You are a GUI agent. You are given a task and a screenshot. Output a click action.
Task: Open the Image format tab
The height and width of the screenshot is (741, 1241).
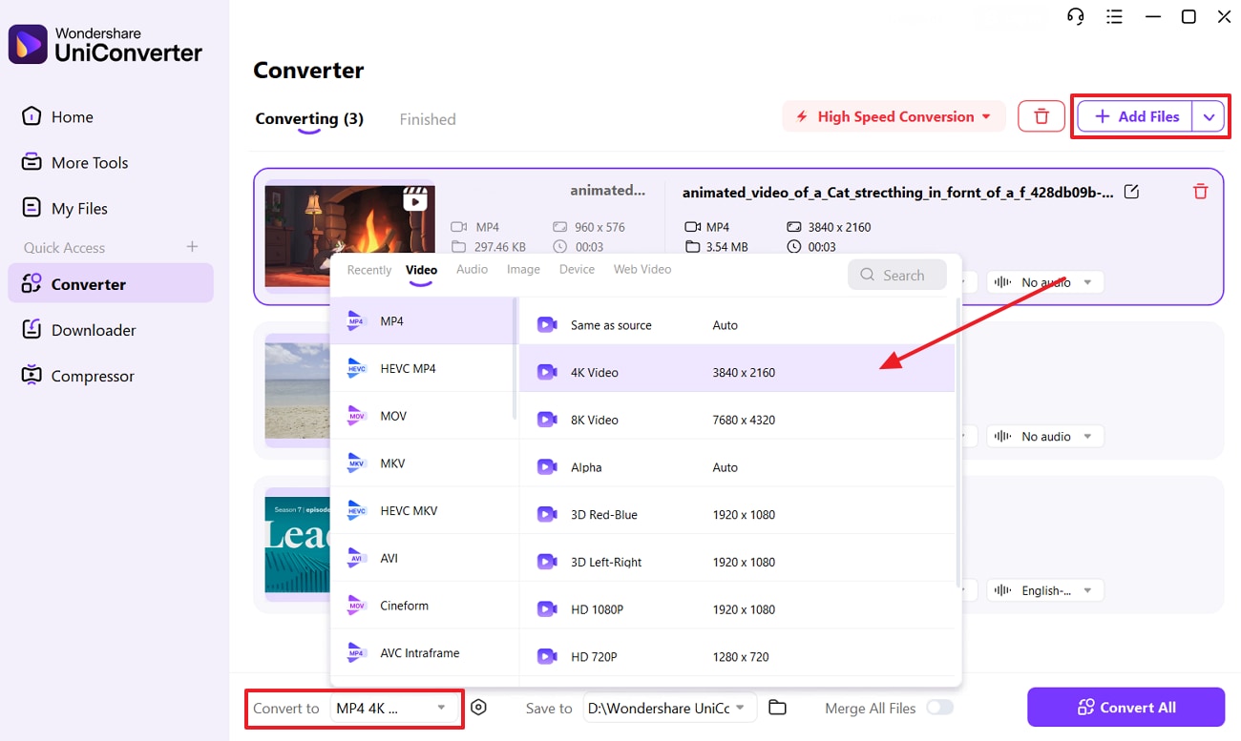[523, 269]
